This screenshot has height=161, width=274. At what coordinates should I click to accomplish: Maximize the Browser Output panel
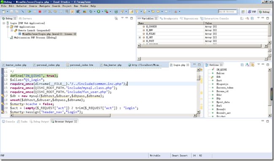(x=268, y=121)
